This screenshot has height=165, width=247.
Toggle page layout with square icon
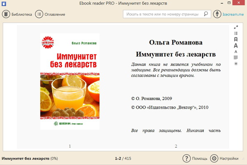point(236,58)
